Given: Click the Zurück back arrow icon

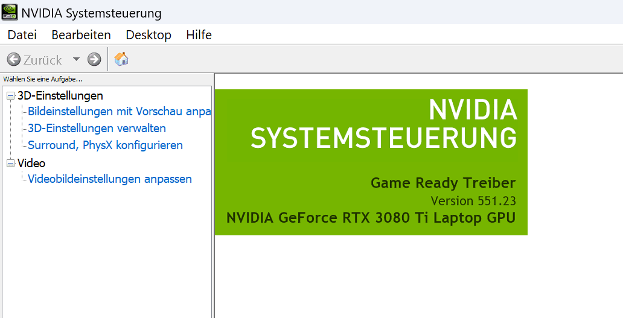Looking at the screenshot, I should (x=13, y=60).
